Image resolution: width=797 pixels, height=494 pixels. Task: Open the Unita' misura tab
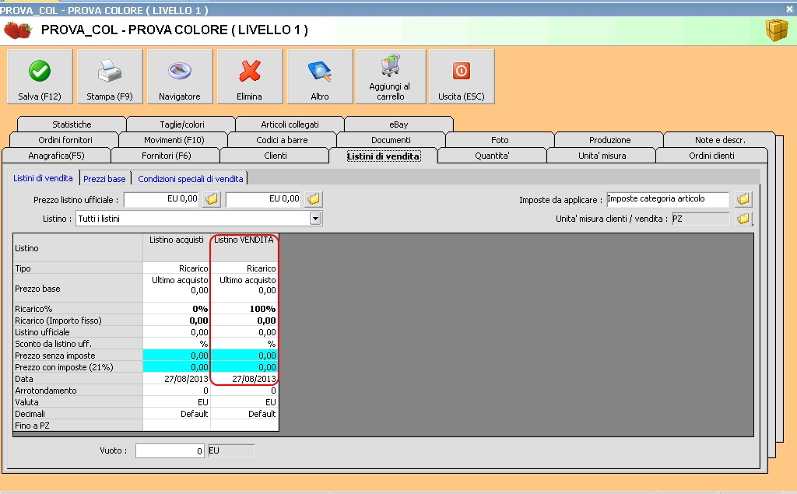602,156
